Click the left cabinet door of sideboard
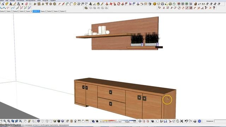Viewport: 226px width, 127px height. coord(80,93)
